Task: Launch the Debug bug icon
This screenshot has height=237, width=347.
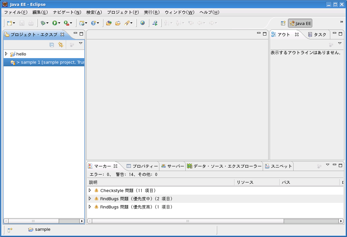Action: 43,23
